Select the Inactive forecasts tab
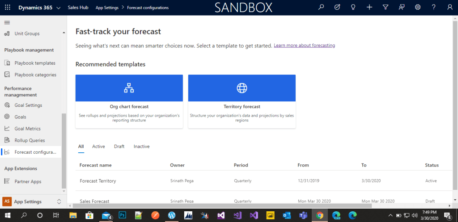458x222 pixels. [141, 147]
